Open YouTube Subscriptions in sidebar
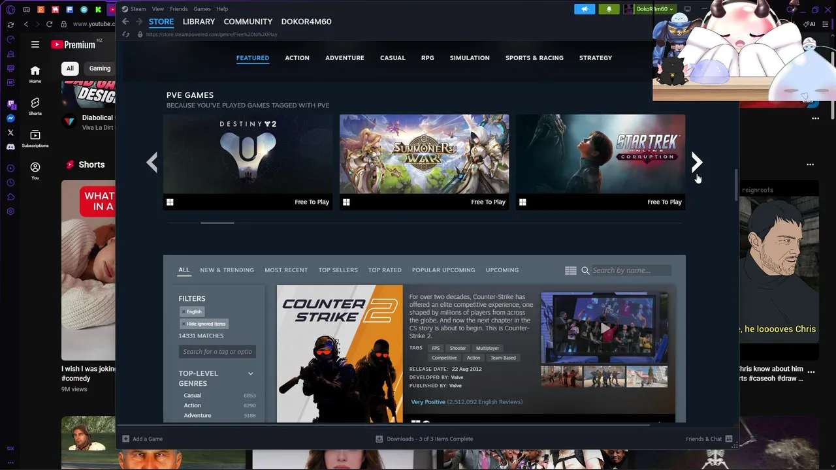836x470 pixels. (x=35, y=138)
